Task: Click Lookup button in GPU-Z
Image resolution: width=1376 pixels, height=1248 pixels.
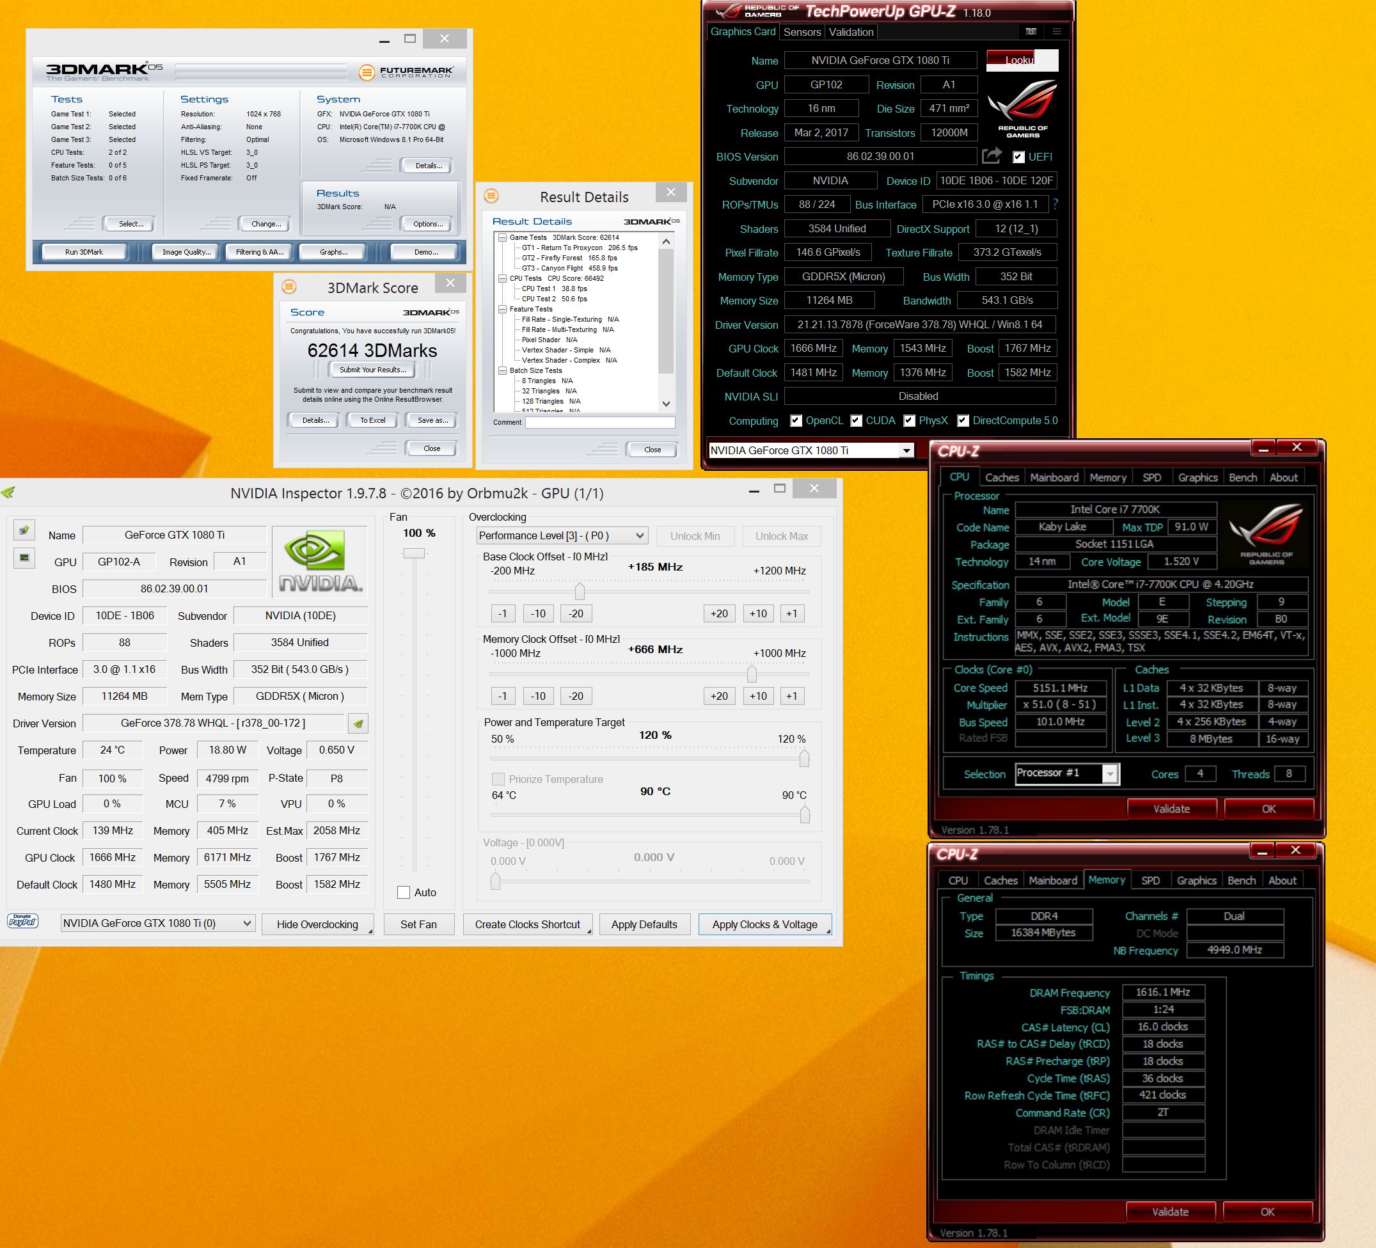Action: 1022,60
